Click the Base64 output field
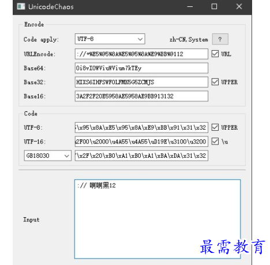The image size is (270, 265). coord(141,68)
